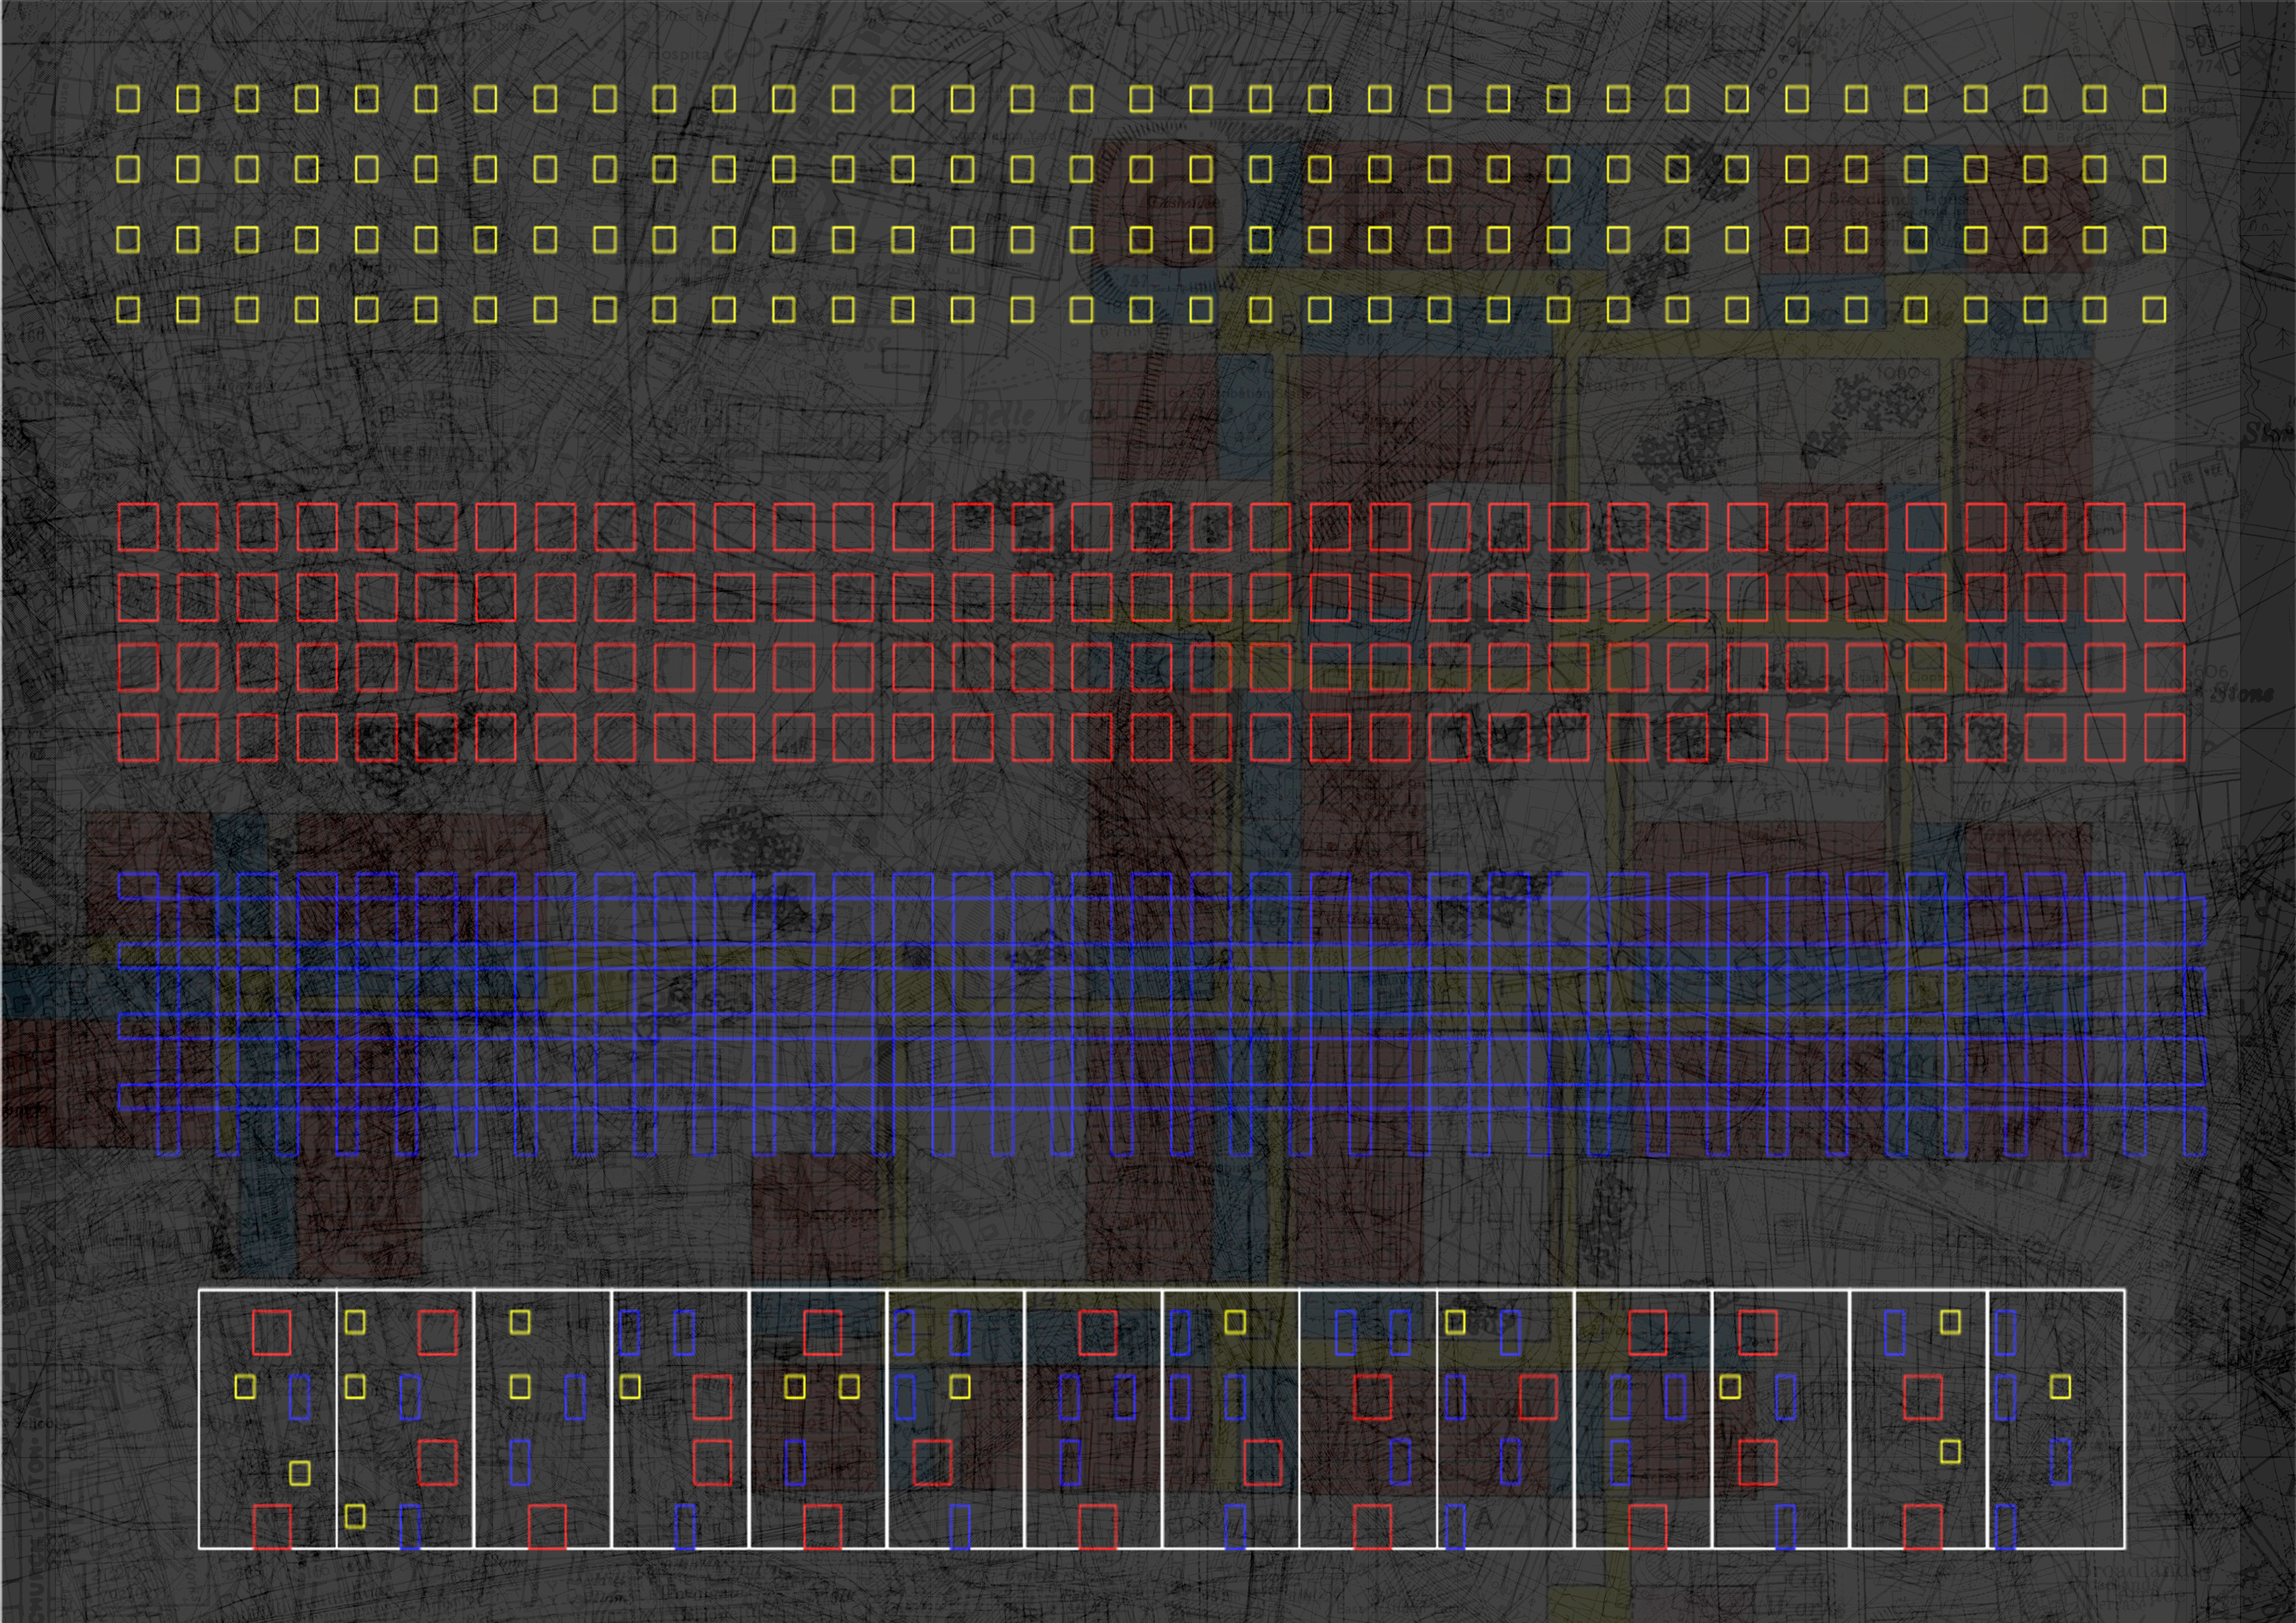Select blue rectangle in fifth white panel

click(x=795, y=1462)
